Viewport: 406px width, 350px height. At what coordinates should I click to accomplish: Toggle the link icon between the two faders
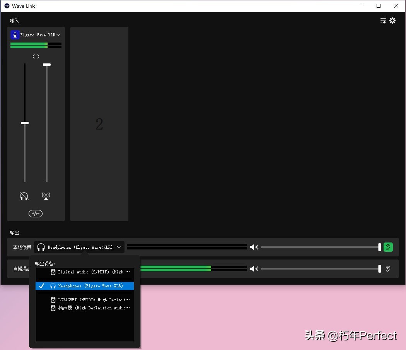point(36,56)
